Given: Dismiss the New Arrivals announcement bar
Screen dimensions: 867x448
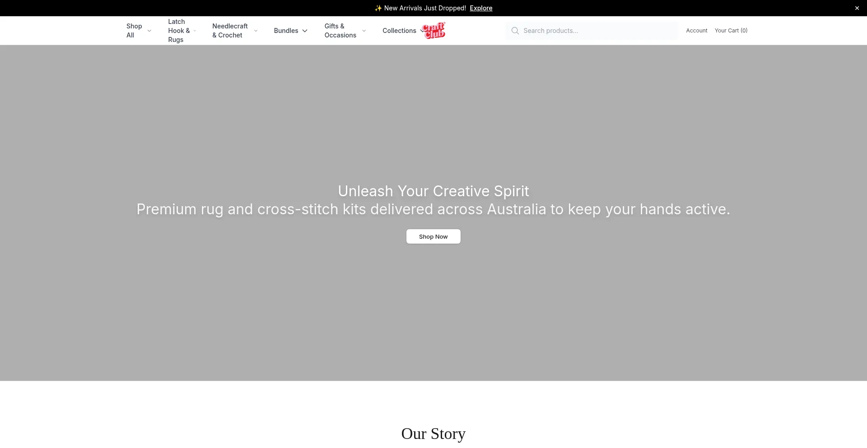Looking at the screenshot, I should pyautogui.click(x=857, y=8).
